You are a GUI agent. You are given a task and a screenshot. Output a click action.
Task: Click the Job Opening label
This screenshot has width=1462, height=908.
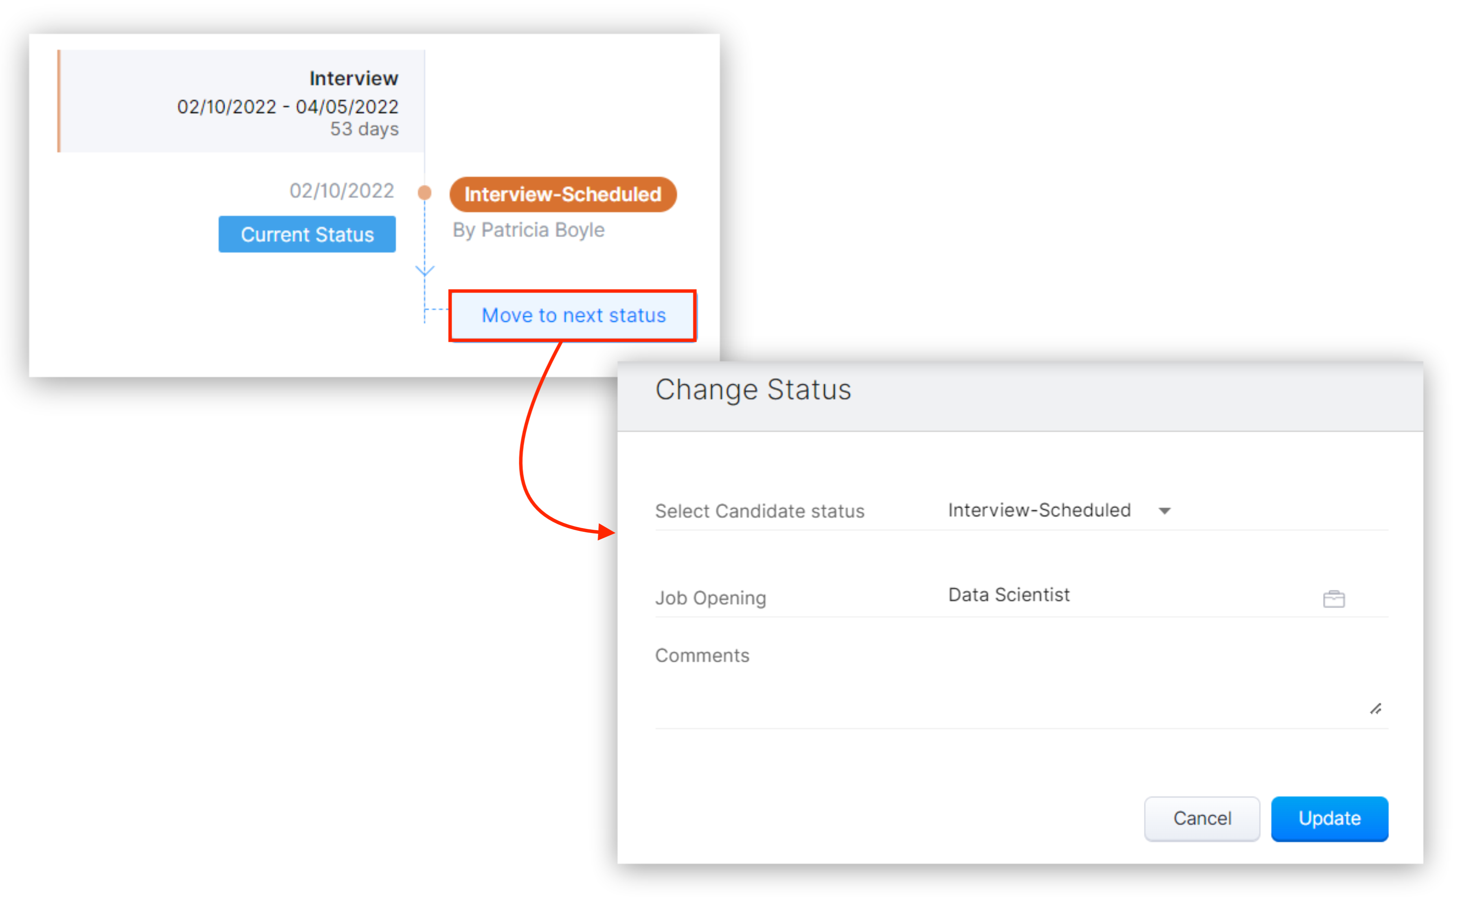711,598
